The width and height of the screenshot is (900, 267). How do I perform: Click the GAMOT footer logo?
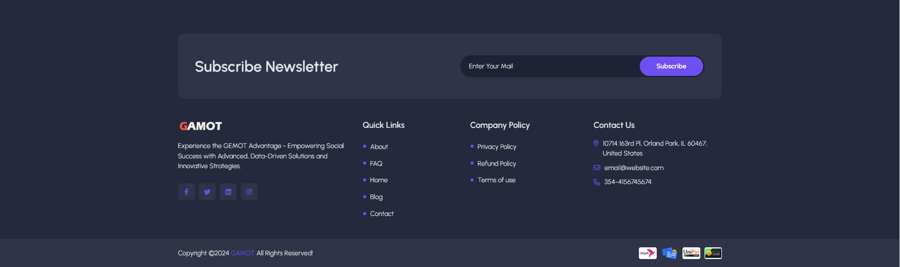[x=201, y=126]
